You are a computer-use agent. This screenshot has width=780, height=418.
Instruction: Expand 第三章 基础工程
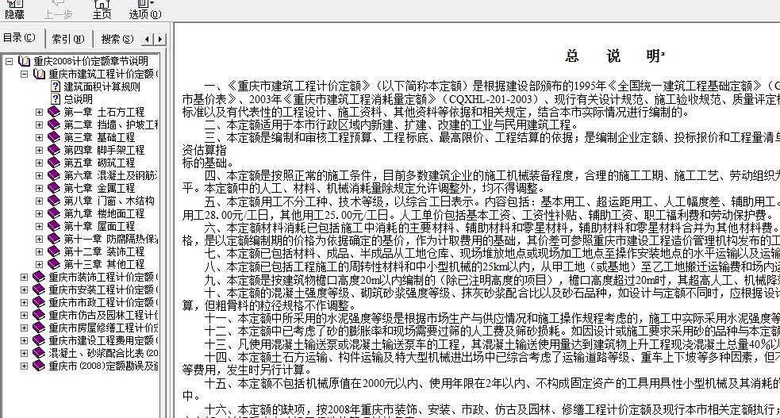tap(39, 137)
